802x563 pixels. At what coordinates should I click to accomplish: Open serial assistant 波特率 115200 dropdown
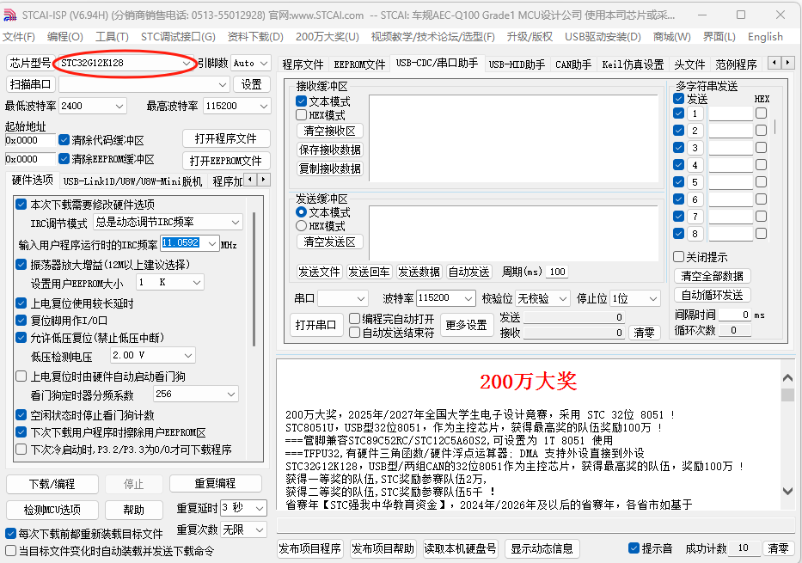pyautogui.click(x=468, y=298)
